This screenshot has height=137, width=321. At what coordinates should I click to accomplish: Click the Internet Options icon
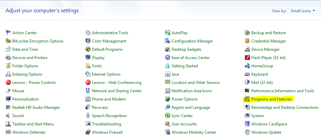coord(88,74)
